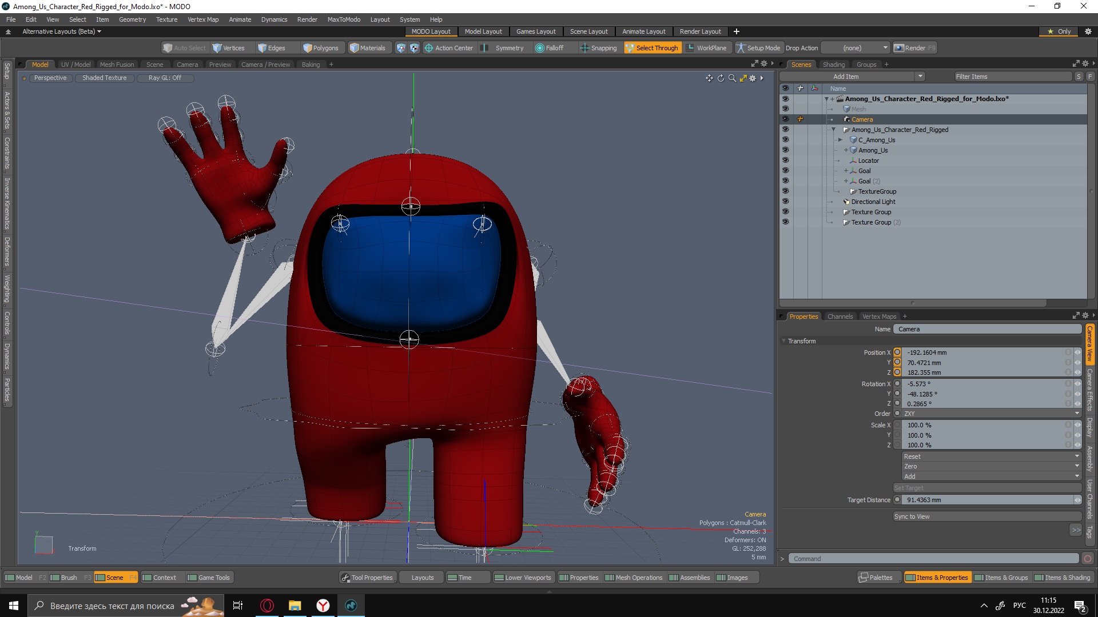Open the Vertex Map menu
Image resolution: width=1098 pixels, height=617 pixels.
tap(203, 19)
